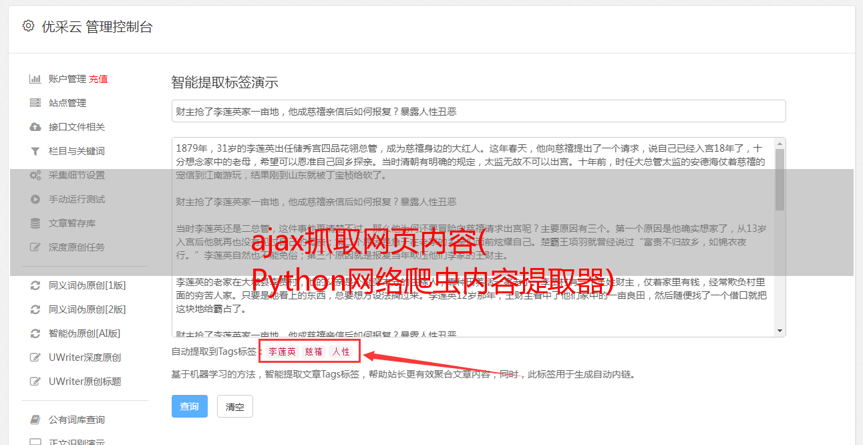863x445 pixels.
Task: Click the 清空 button
Action: point(235,406)
